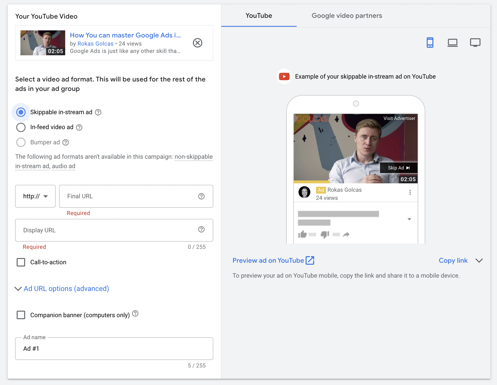Switch to the YouTube preview tab
The width and height of the screenshot is (497, 385).
259,16
